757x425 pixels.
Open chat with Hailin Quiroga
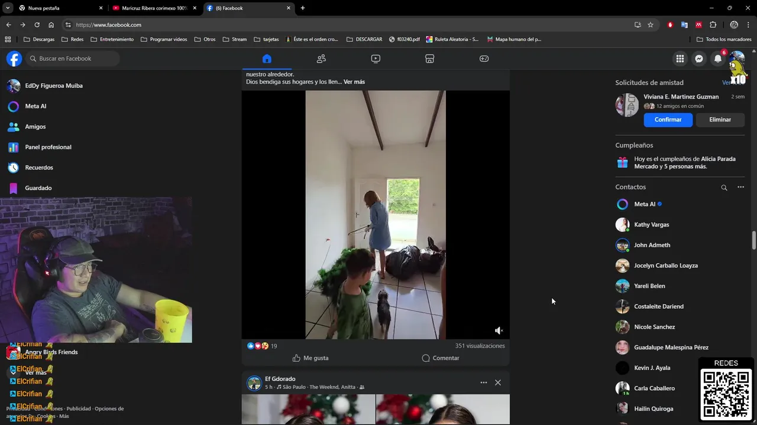(x=654, y=408)
